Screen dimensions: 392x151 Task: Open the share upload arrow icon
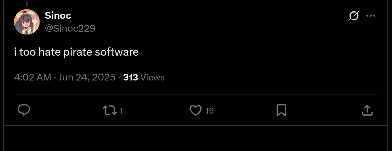coord(367,111)
